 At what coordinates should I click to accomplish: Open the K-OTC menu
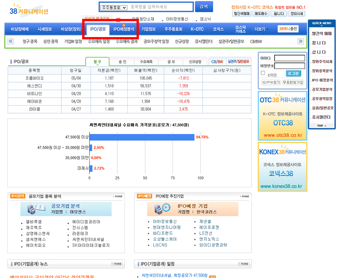(x=197, y=29)
